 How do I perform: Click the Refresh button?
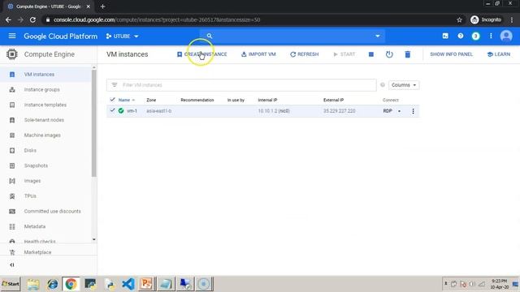click(305, 54)
